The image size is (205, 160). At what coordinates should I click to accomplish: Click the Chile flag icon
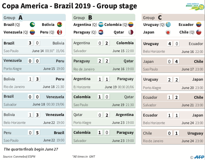[x=199, y=32]
